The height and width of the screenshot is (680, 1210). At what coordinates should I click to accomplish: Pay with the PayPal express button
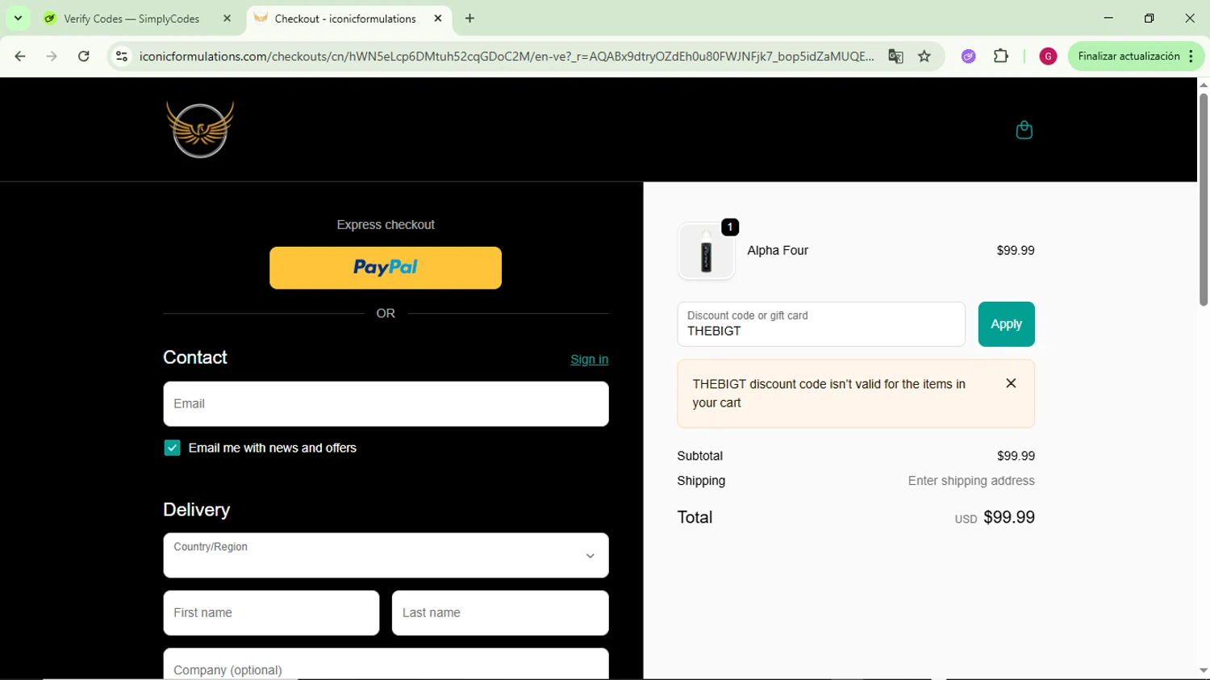pos(386,268)
